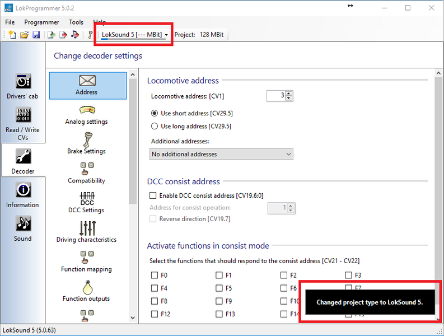
Task: Toggle F4 consist function checkbox
Action: (x=155, y=288)
